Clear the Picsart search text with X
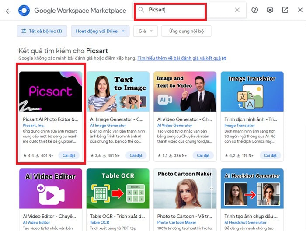Screen dimensions: 306x231 point(237,10)
